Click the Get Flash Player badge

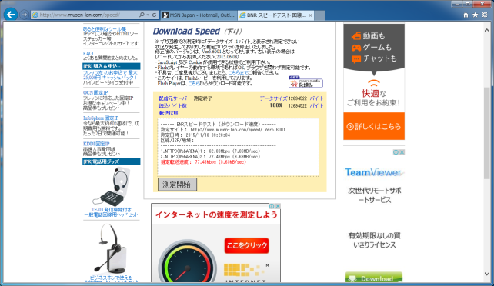tap(305, 81)
